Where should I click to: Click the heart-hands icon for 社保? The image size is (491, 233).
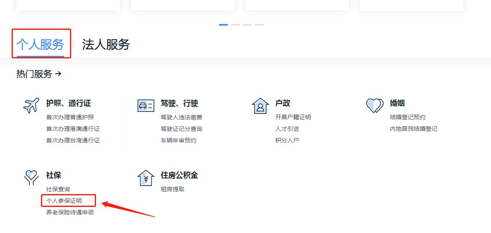(31, 178)
